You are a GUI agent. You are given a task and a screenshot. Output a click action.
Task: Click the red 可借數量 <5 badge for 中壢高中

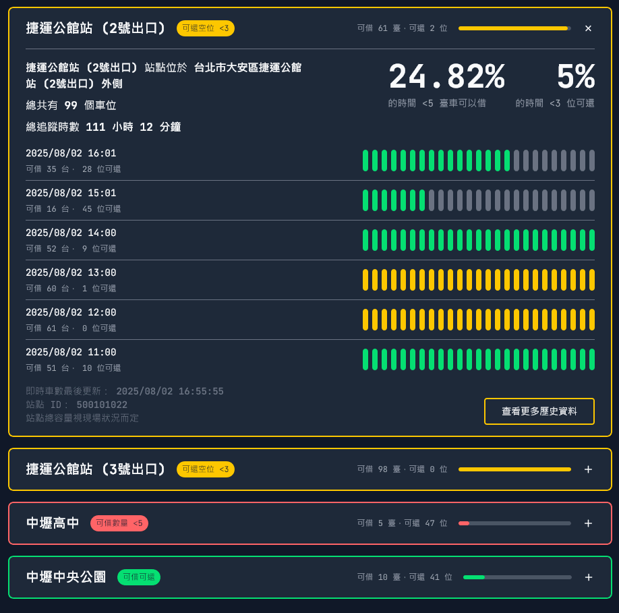119,523
